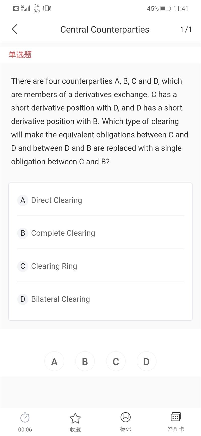Viewport: 201px width, 436px height.
Task: Tap the red 单选题 question type label
Action: pos(20,55)
